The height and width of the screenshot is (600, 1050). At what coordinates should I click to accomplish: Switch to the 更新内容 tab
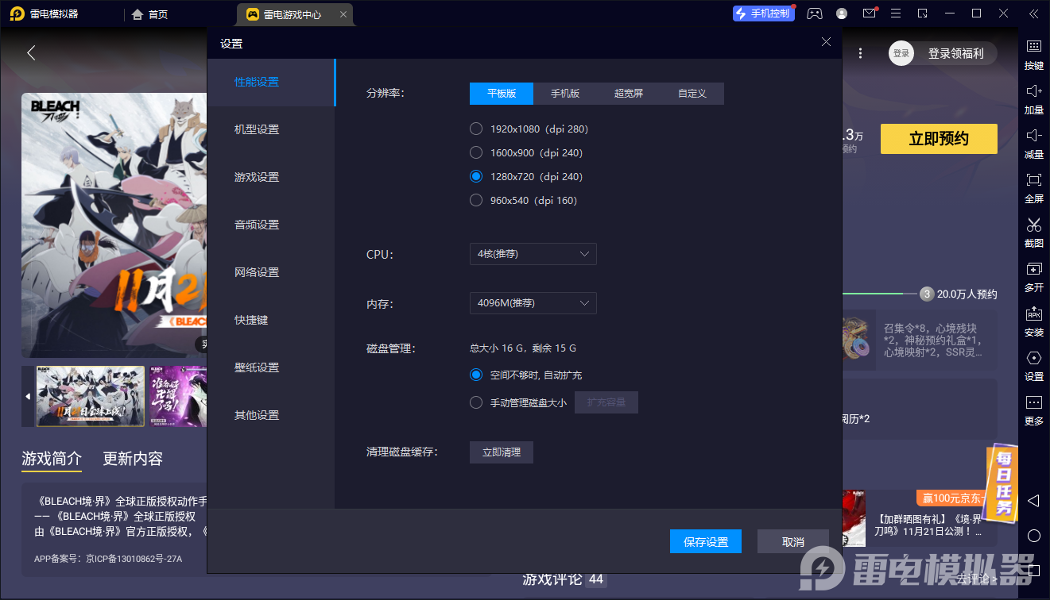coord(132,459)
